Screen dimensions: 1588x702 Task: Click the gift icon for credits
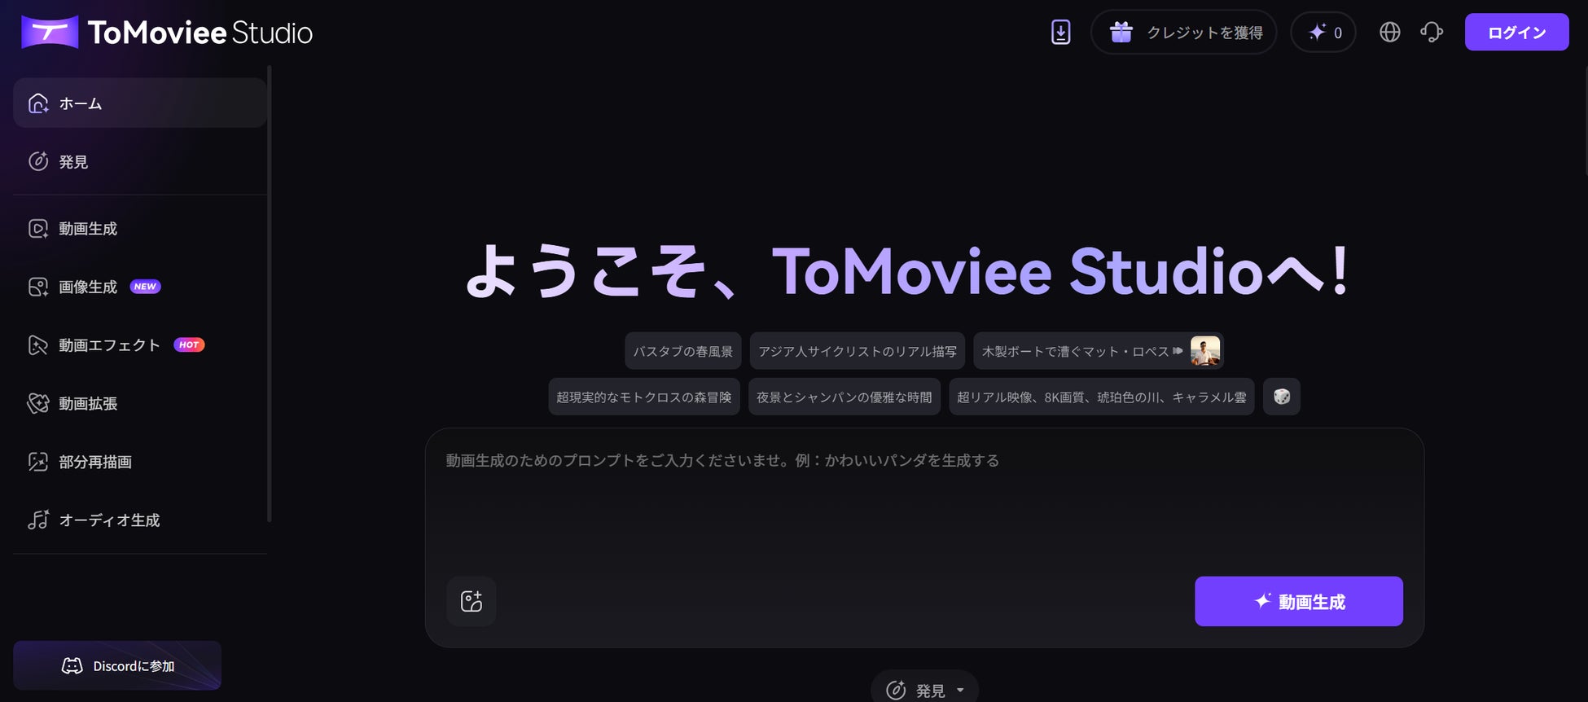click(x=1121, y=33)
